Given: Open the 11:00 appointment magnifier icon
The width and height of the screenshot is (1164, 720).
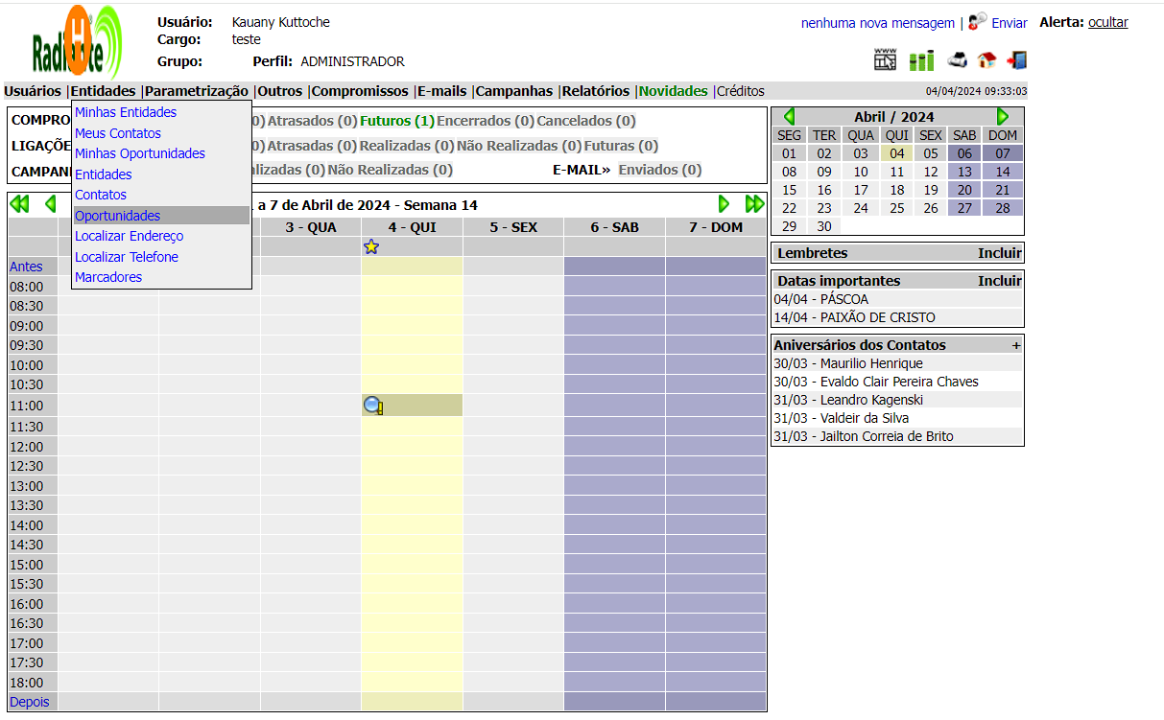Looking at the screenshot, I should 373,406.
